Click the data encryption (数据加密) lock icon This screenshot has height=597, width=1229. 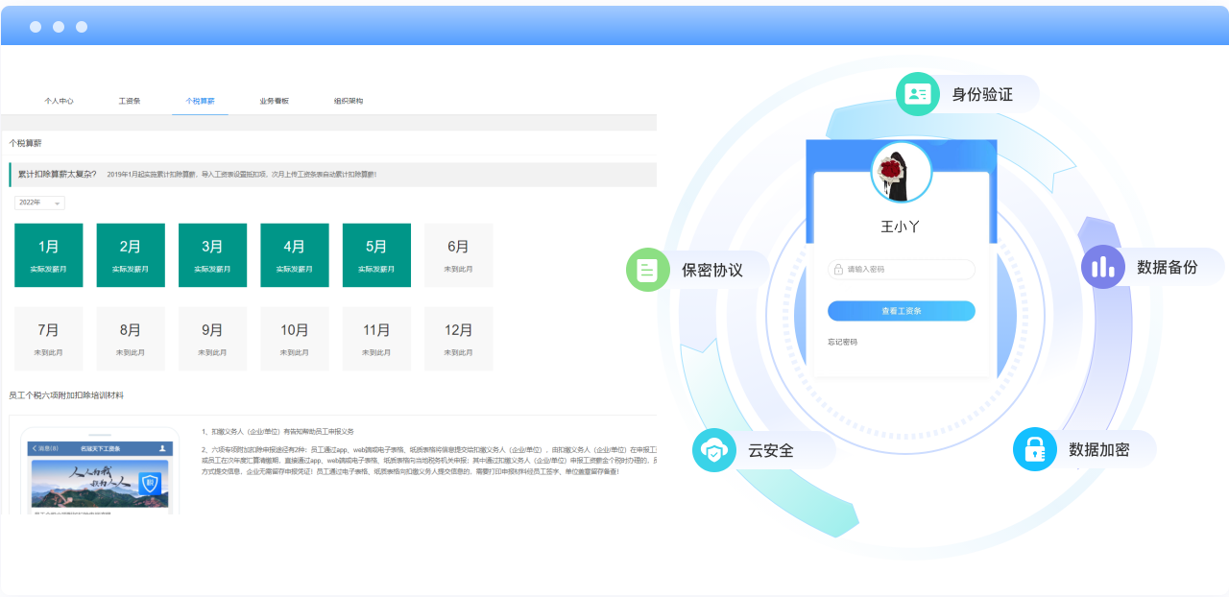tap(1034, 449)
